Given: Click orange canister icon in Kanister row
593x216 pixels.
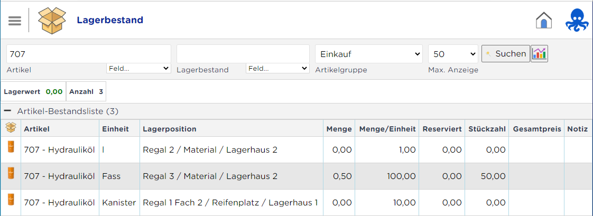Looking at the screenshot, I should coord(11,200).
